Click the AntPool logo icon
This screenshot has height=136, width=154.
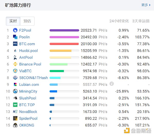[15, 57]
